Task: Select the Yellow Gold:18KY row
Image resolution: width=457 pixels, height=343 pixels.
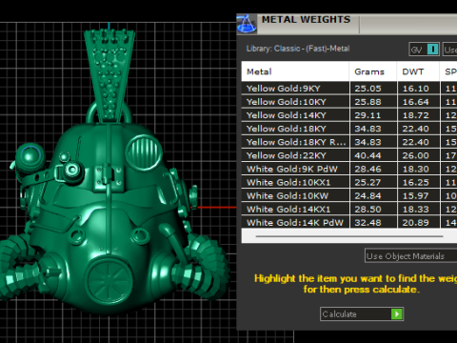Action: (349, 129)
